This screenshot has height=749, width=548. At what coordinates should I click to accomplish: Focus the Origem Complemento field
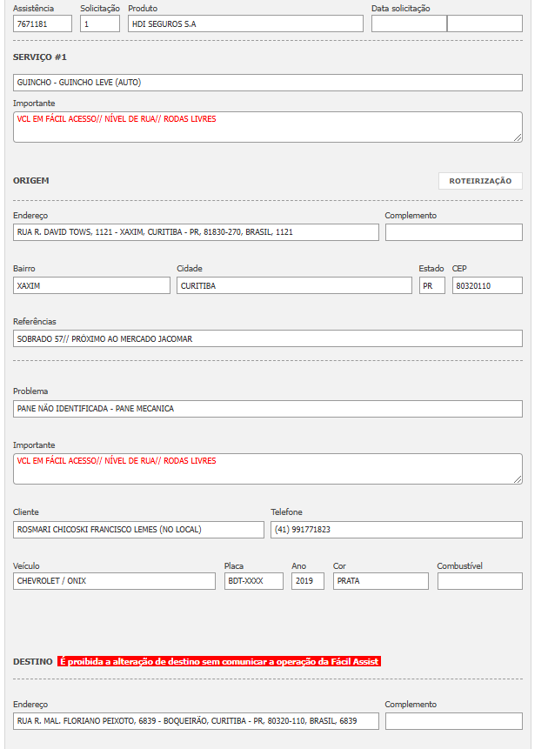453,232
